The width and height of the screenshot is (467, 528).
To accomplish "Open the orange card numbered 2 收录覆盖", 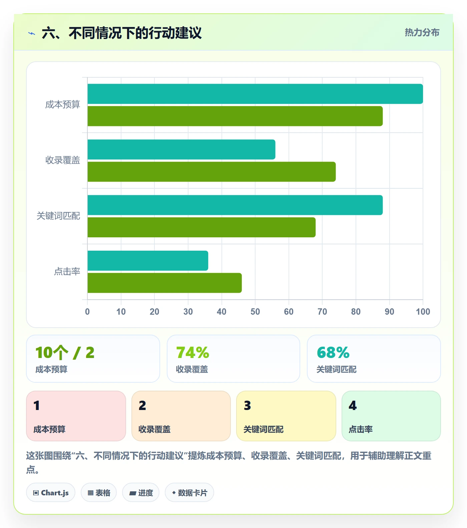I will click(181, 416).
